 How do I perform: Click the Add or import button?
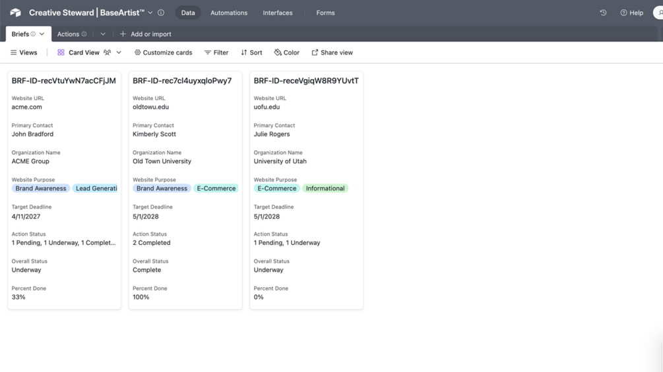tap(145, 34)
